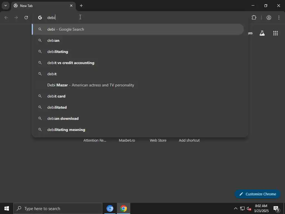
Task: Open the Chromium taskbar icon
Action: click(110, 208)
